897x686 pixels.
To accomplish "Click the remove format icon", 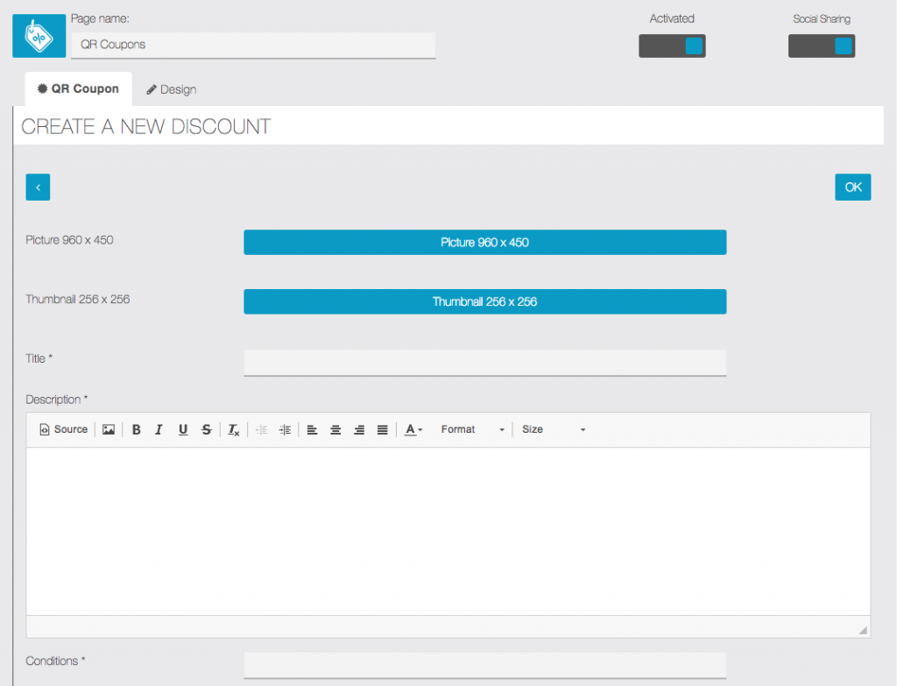I will tap(234, 429).
